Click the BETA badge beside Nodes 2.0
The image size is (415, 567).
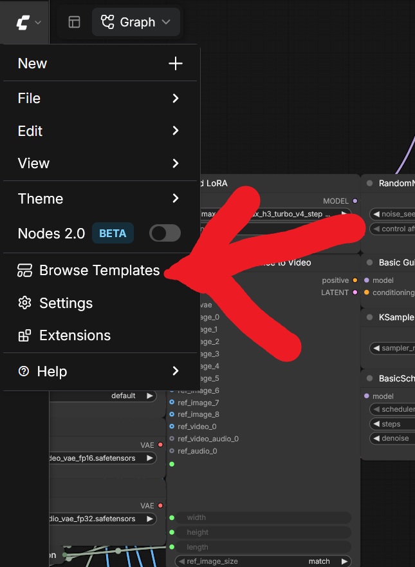coord(113,233)
